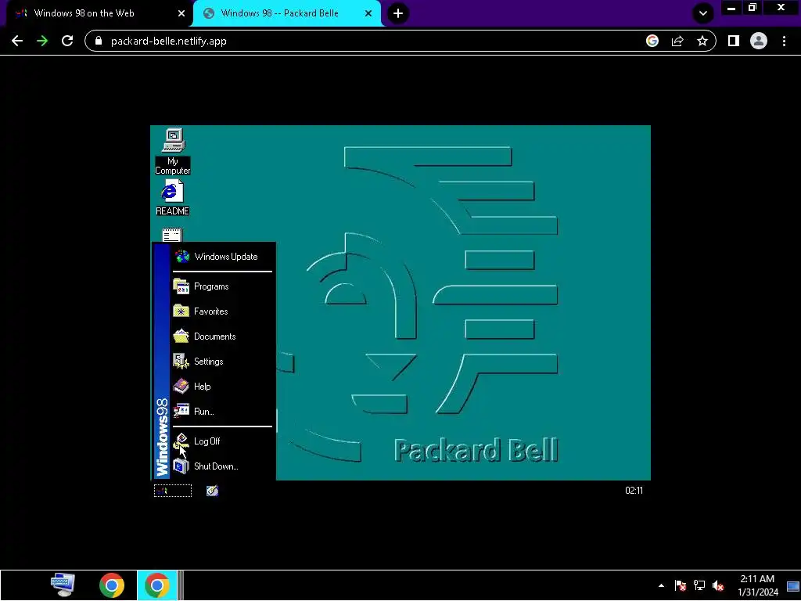Open Help from the Start menu
This screenshot has width=801, height=601.
coord(223,387)
